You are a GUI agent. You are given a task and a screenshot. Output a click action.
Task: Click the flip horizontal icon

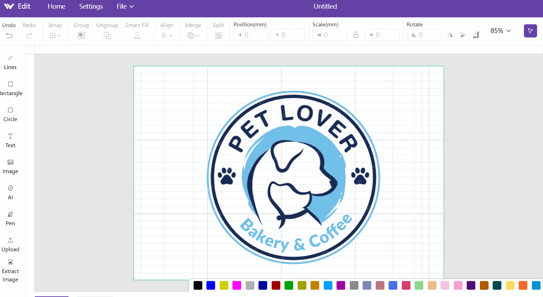(450, 35)
